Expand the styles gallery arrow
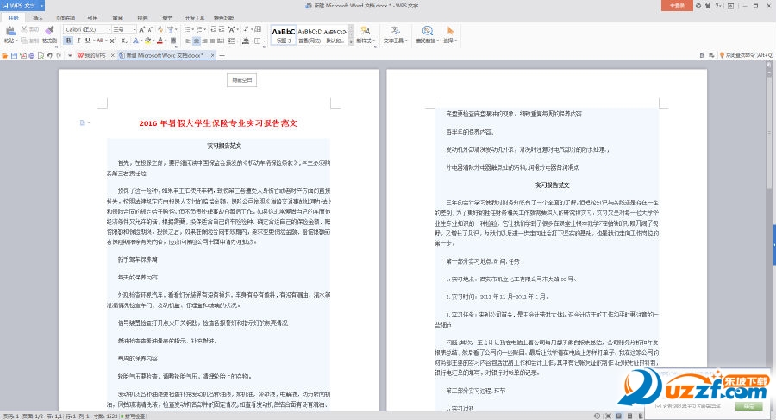Viewport: 776px width, 420px height. (352, 41)
